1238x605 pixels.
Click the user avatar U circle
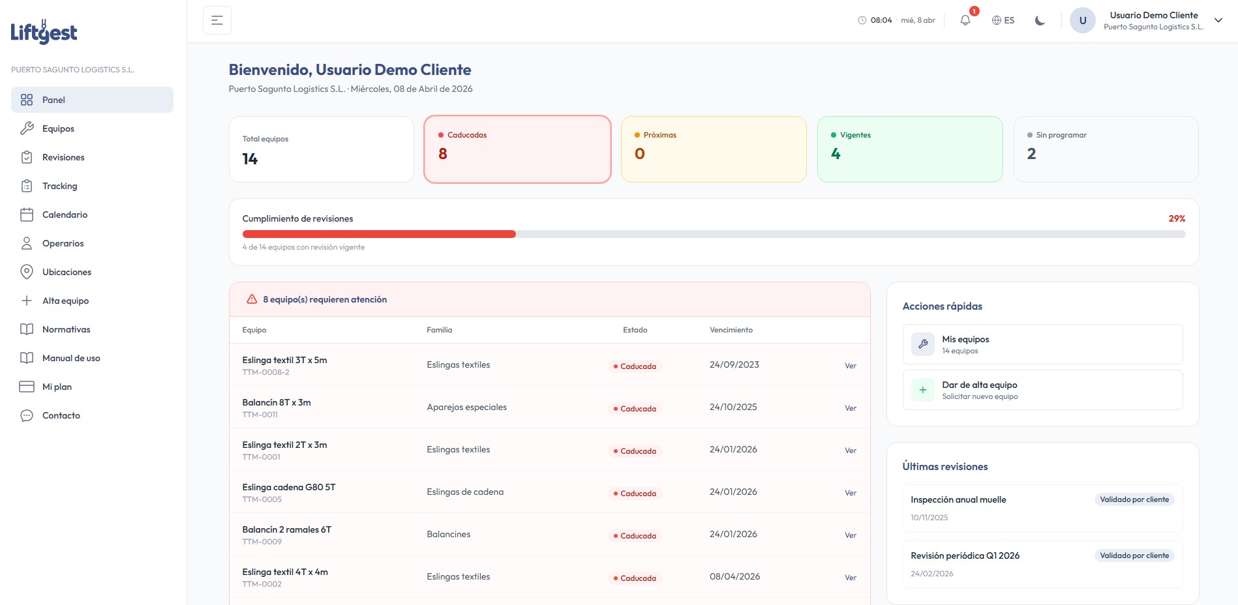(x=1083, y=20)
